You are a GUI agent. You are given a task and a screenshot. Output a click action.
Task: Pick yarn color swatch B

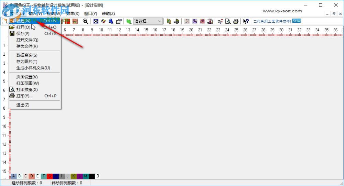pyautogui.click(x=20, y=176)
